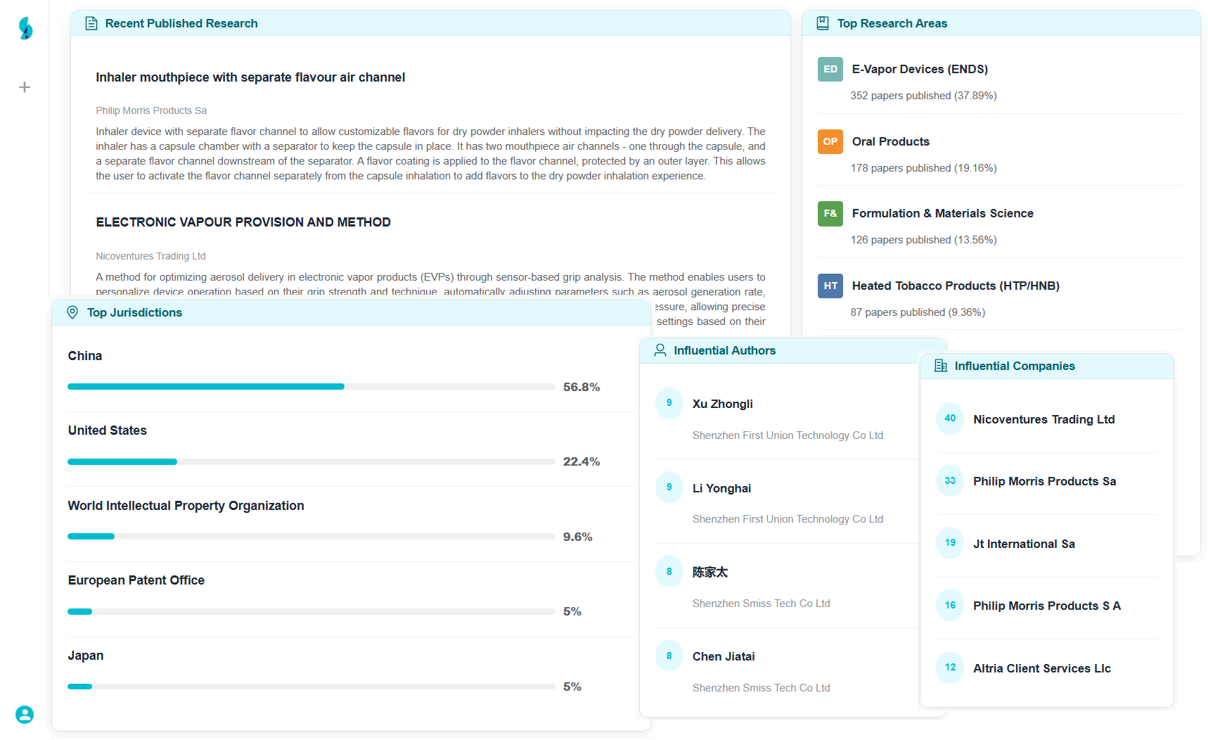
Task: Select Altria Client Services Llc entry
Action: click(x=1041, y=668)
